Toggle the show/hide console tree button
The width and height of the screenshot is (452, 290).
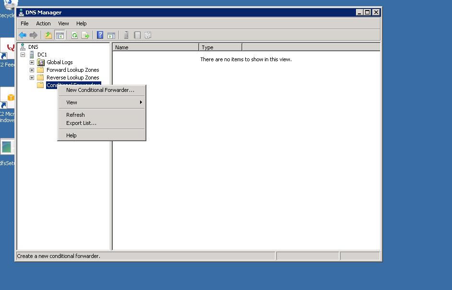click(x=59, y=35)
